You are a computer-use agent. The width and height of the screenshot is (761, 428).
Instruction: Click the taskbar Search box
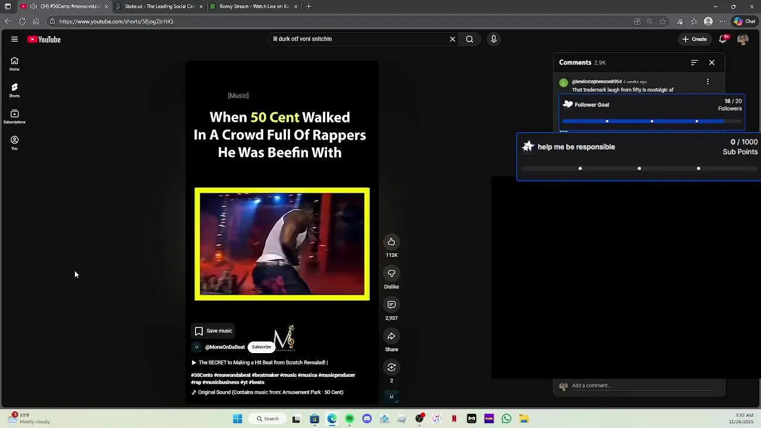point(267,419)
